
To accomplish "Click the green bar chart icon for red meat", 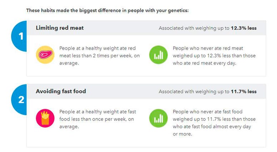I will point(158,55).
